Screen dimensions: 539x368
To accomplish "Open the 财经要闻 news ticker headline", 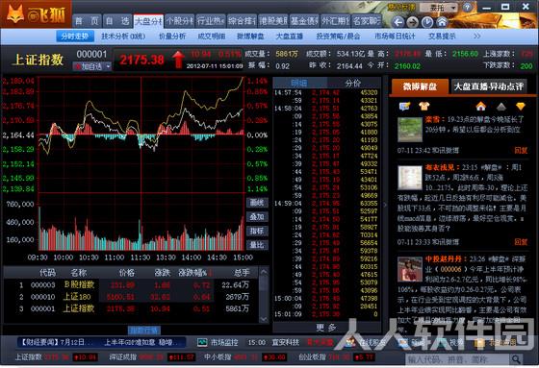I will coord(102,342).
